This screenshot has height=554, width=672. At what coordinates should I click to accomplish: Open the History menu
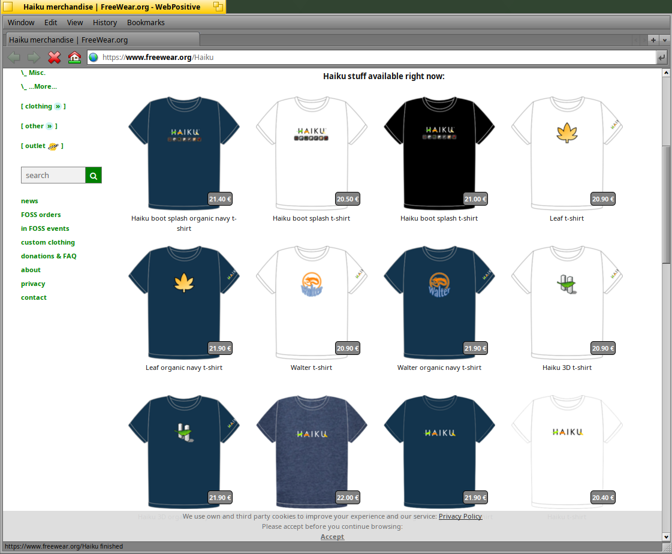[105, 23]
